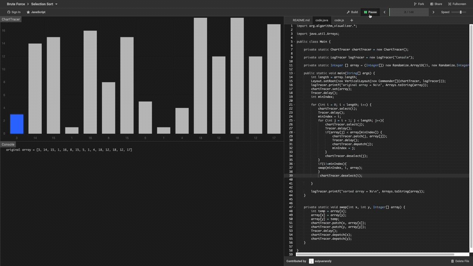Click the JavaScript star button
Image resolution: width=473 pixels, height=266 pixels.
tap(36, 12)
